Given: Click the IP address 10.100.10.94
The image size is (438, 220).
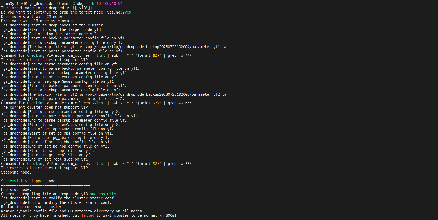Looking at the screenshot, I should click(x=109, y=4).
